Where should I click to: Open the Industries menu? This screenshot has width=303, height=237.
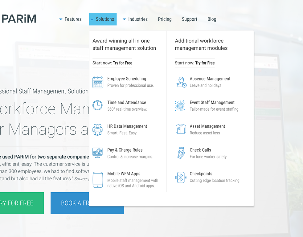pos(138,19)
